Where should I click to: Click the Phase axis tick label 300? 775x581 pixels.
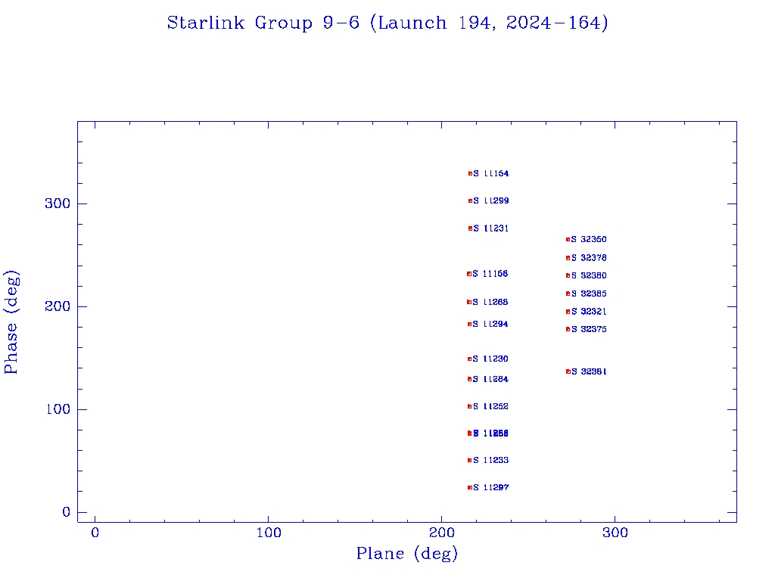(x=58, y=204)
